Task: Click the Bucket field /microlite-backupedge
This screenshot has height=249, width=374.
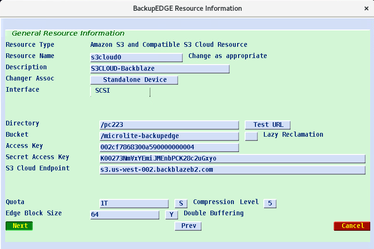Action: [169, 136]
